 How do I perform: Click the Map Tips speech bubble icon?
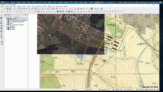[84, 9]
